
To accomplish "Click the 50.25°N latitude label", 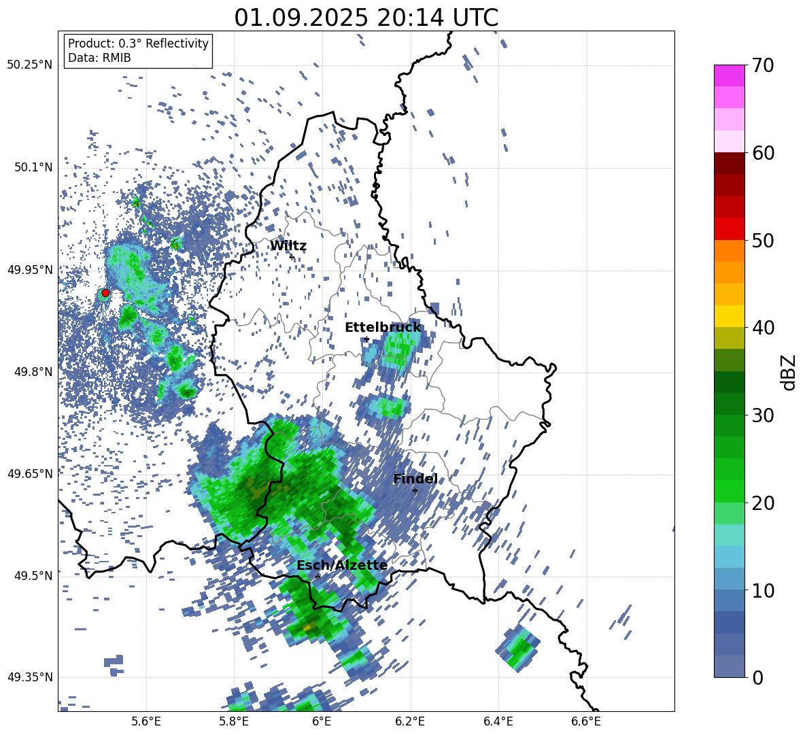I will pyautogui.click(x=30, y=65).
